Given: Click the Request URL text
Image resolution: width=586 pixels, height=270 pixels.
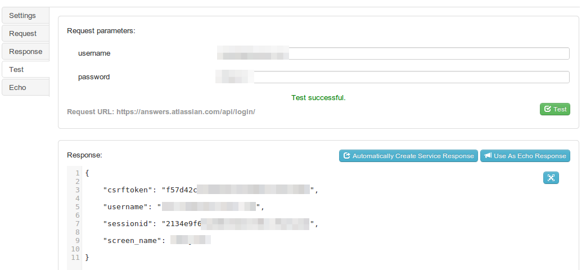Looking at the screenshot, I should (161, 112).
